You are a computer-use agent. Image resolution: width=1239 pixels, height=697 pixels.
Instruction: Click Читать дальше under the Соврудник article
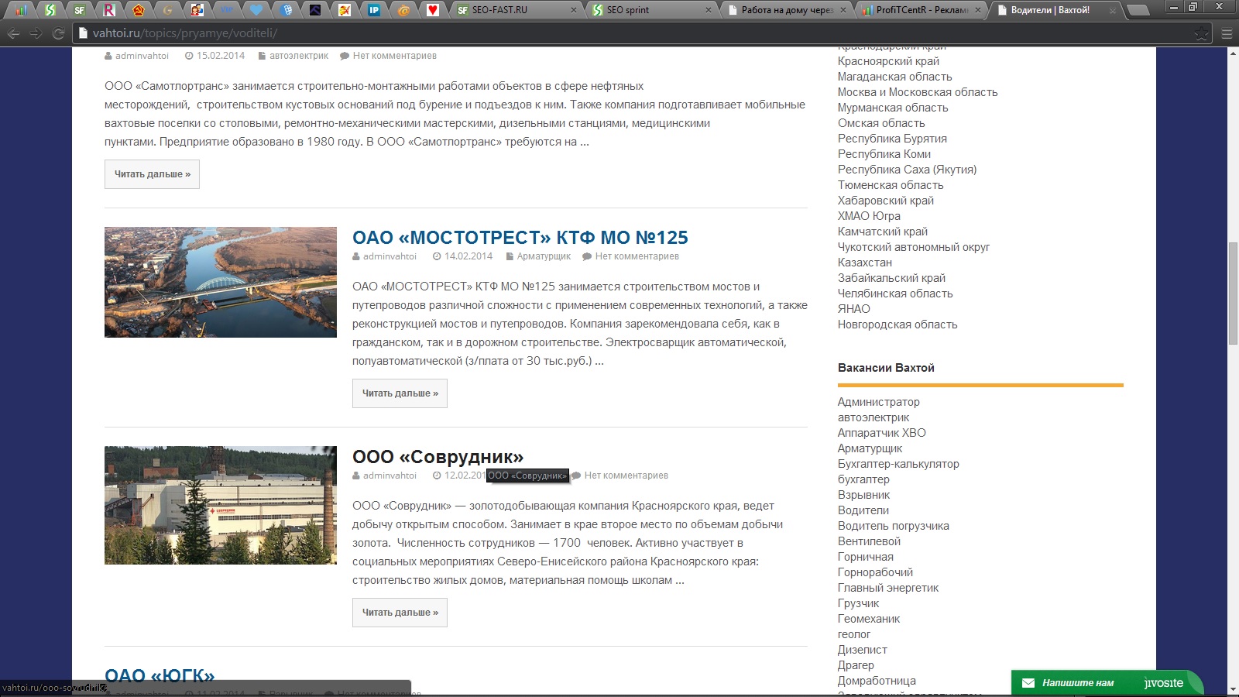pos(400,613)
